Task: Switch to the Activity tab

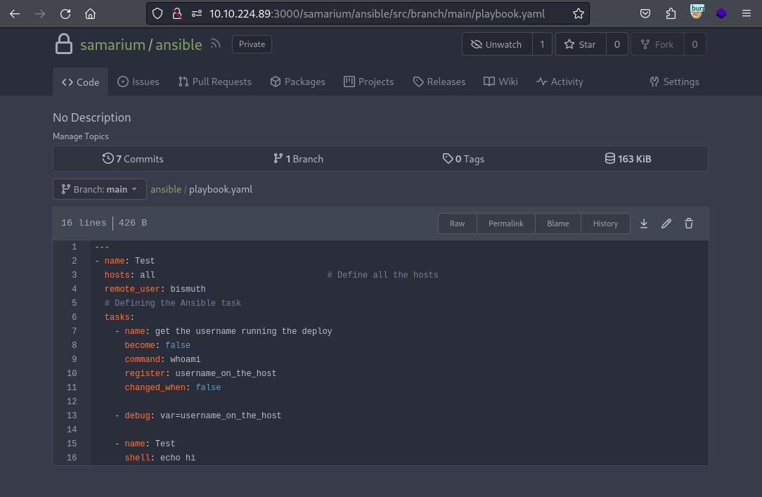Action: [560, 82]
